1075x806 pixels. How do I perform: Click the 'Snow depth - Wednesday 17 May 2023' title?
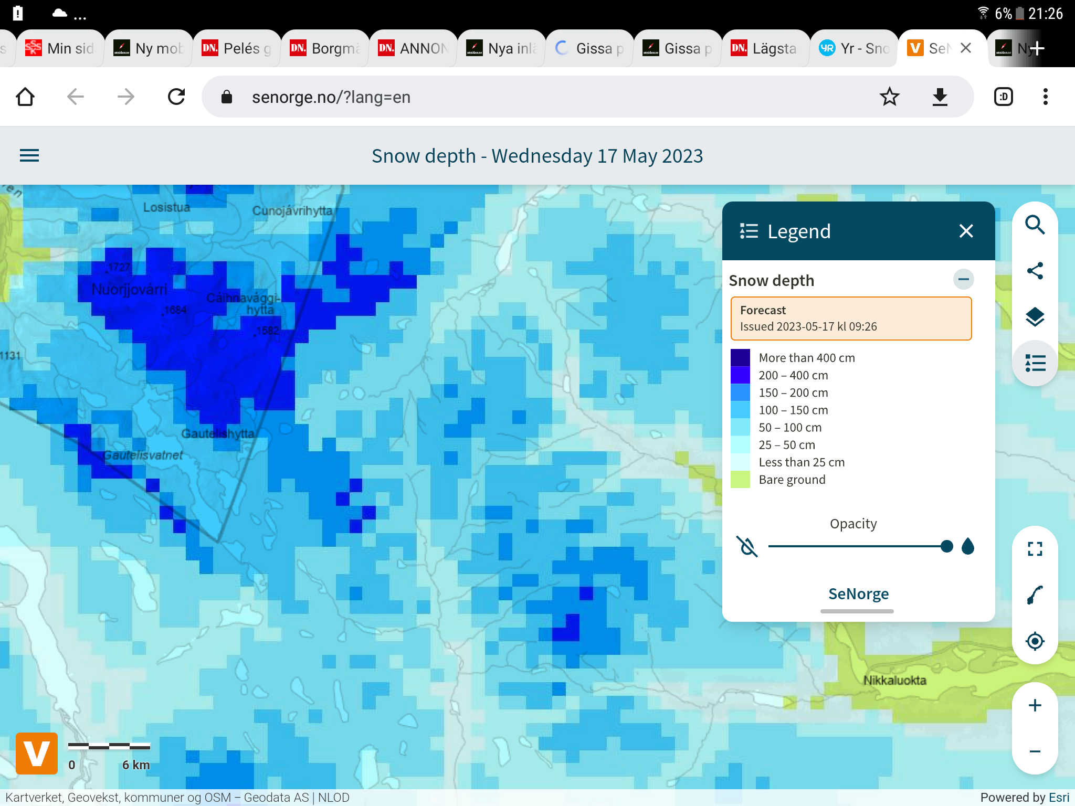537,156
